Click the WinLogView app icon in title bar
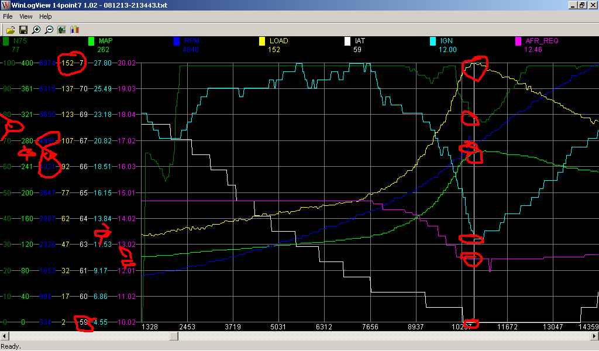This screenshot has width=599, height=351. click(6, 5)
